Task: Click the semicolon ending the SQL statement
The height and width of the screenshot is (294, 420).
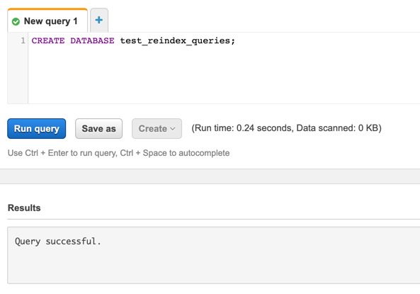Action: coord(233,41)
